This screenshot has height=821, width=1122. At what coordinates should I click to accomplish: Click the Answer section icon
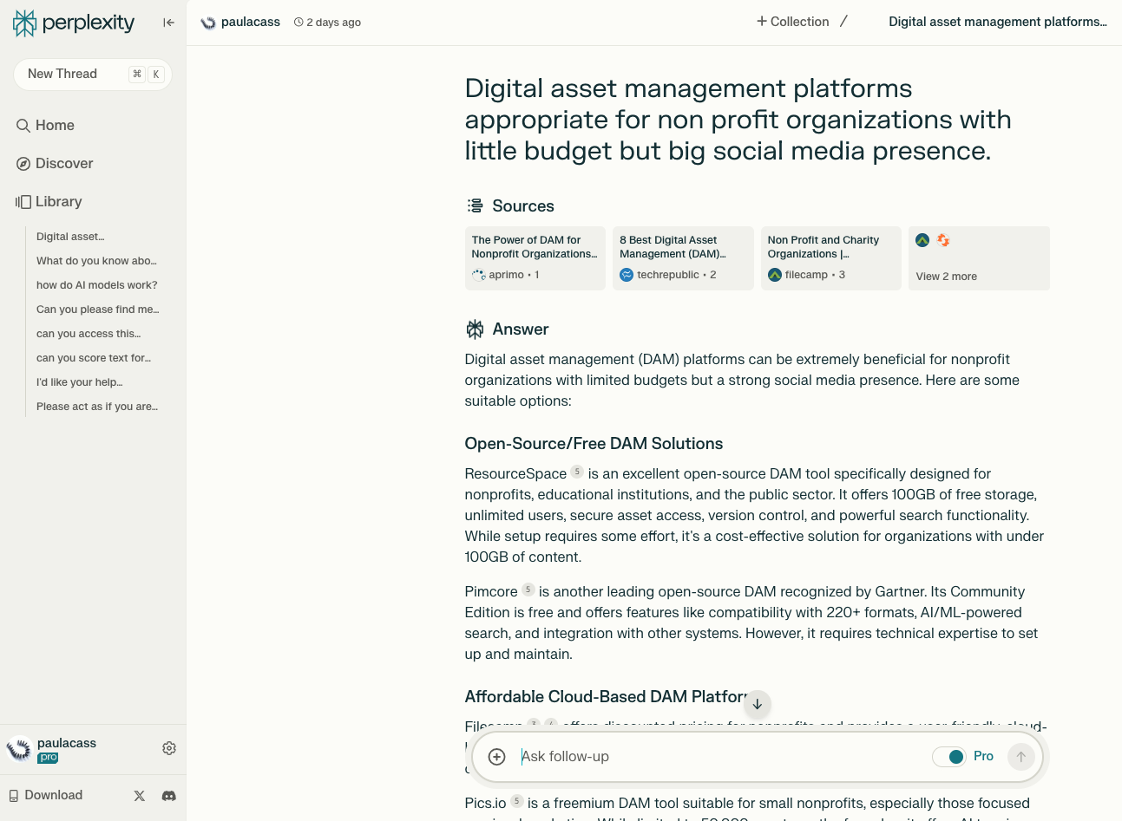(475, 329)
